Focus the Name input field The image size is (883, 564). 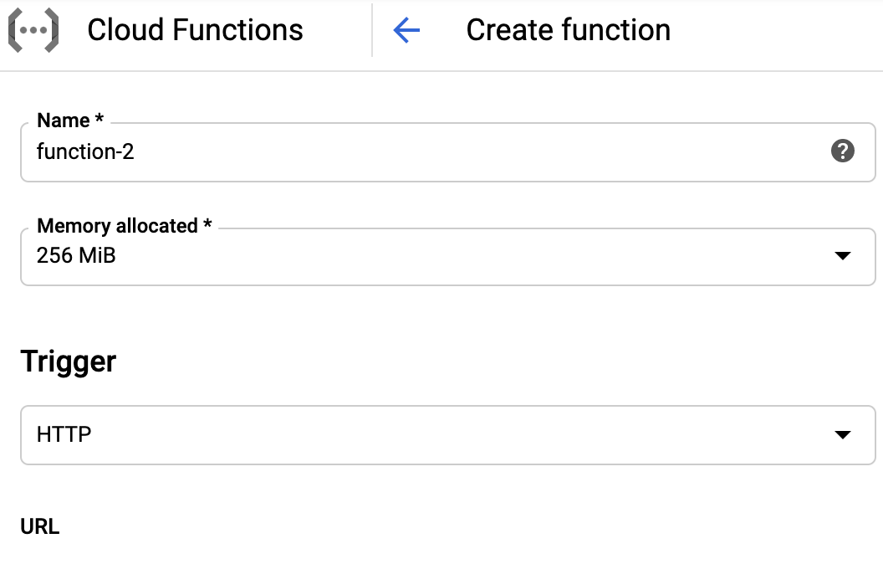pos(447,152)
